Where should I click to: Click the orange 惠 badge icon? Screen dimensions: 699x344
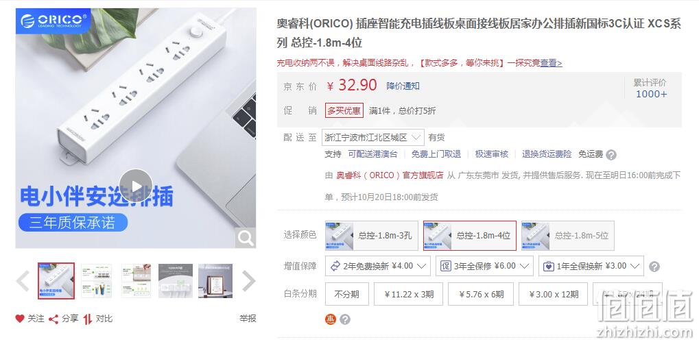330,319
